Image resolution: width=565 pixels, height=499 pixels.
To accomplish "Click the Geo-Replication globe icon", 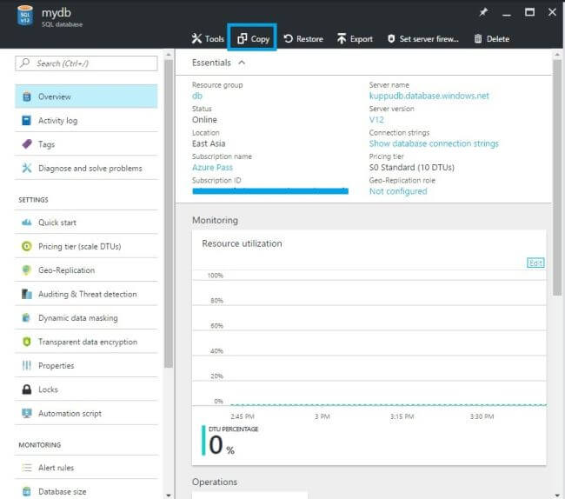I will click(x=27, y=269).
